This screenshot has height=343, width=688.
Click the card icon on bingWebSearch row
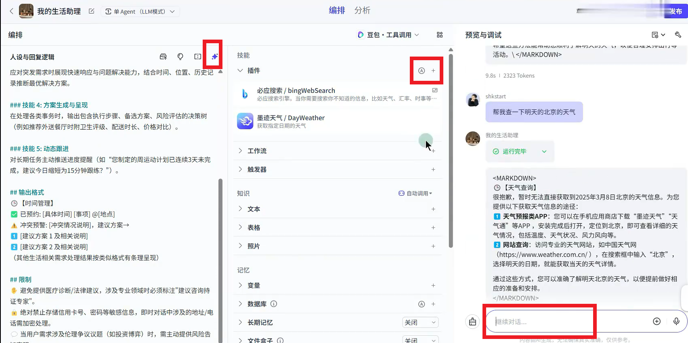tap(435, 90)
